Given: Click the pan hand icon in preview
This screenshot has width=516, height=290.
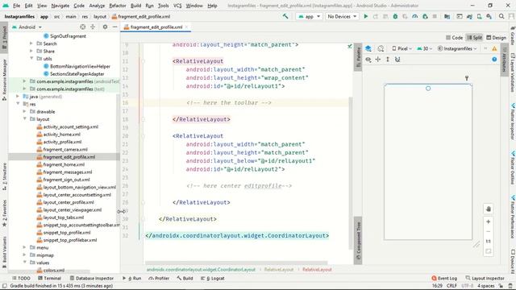Looking at the screenshot, I should [489, 209].
